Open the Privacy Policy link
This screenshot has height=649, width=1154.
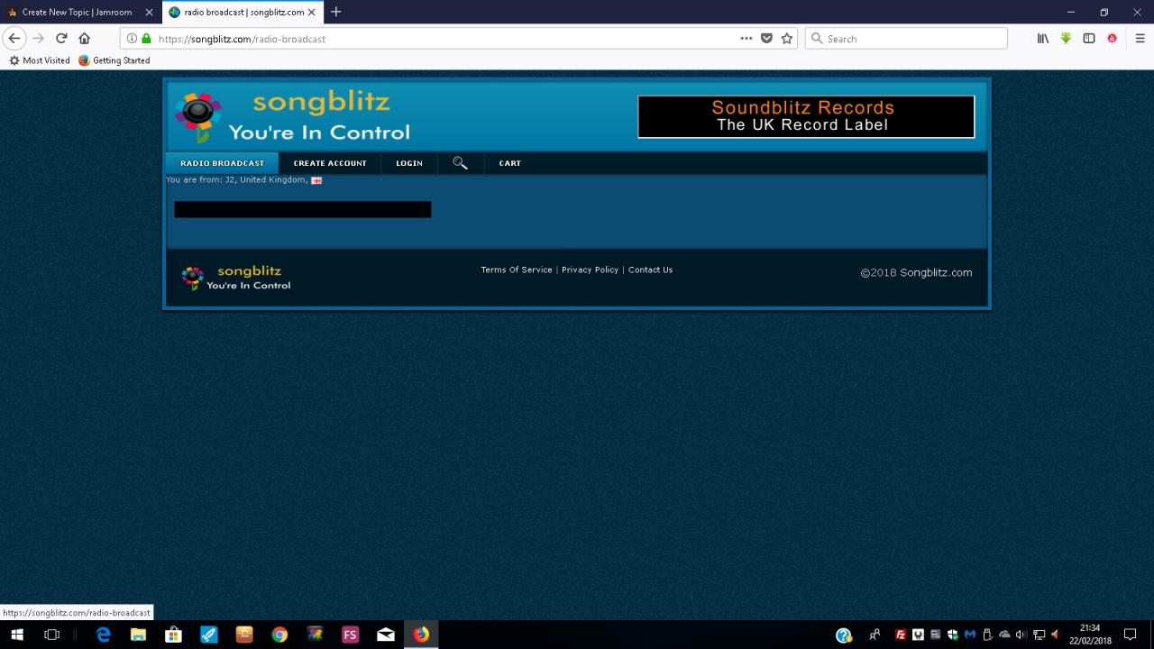coord(590,270)
